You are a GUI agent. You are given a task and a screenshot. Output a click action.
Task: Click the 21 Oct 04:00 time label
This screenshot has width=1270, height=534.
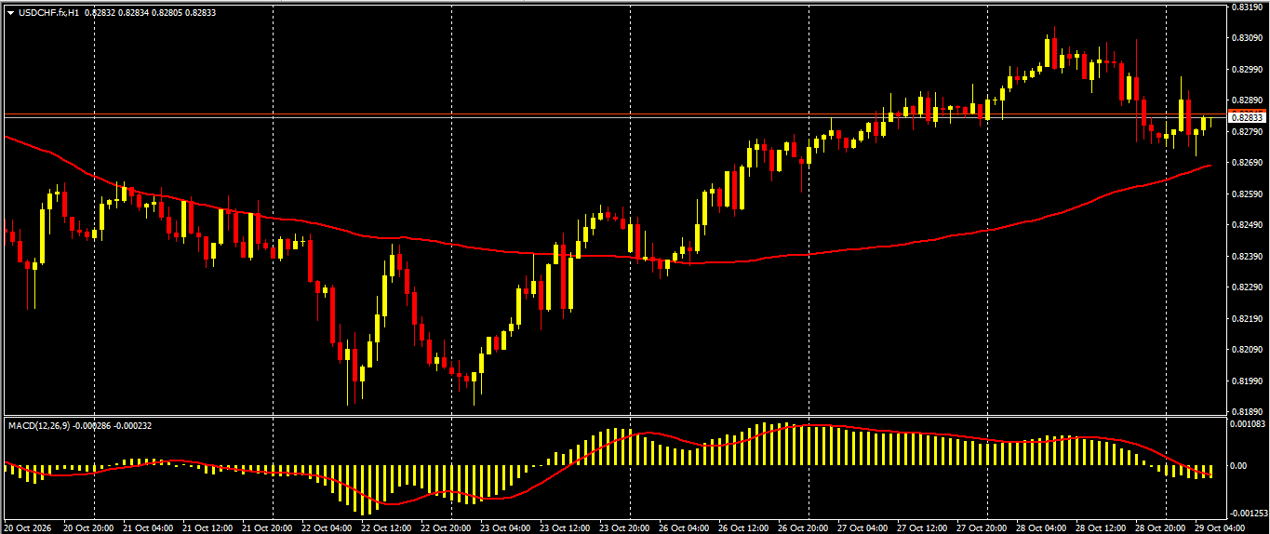click(148, 527)
